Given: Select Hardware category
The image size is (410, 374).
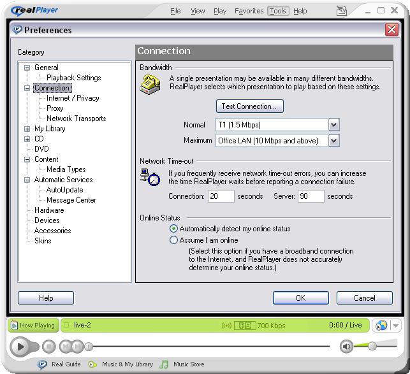Looking at the screenshot, I should (x=49, y=210).
